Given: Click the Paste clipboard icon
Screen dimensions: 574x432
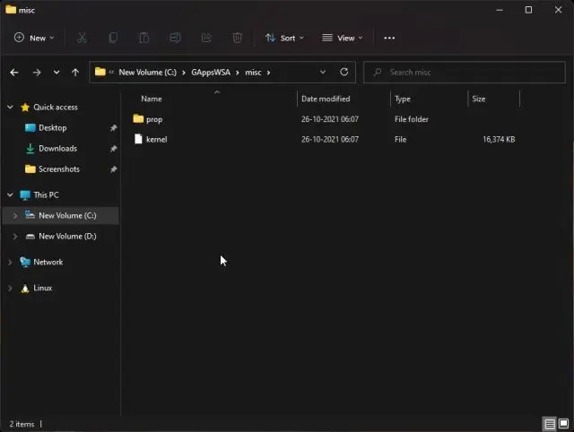Looking at the screenshot, I should tap(143, 38).
